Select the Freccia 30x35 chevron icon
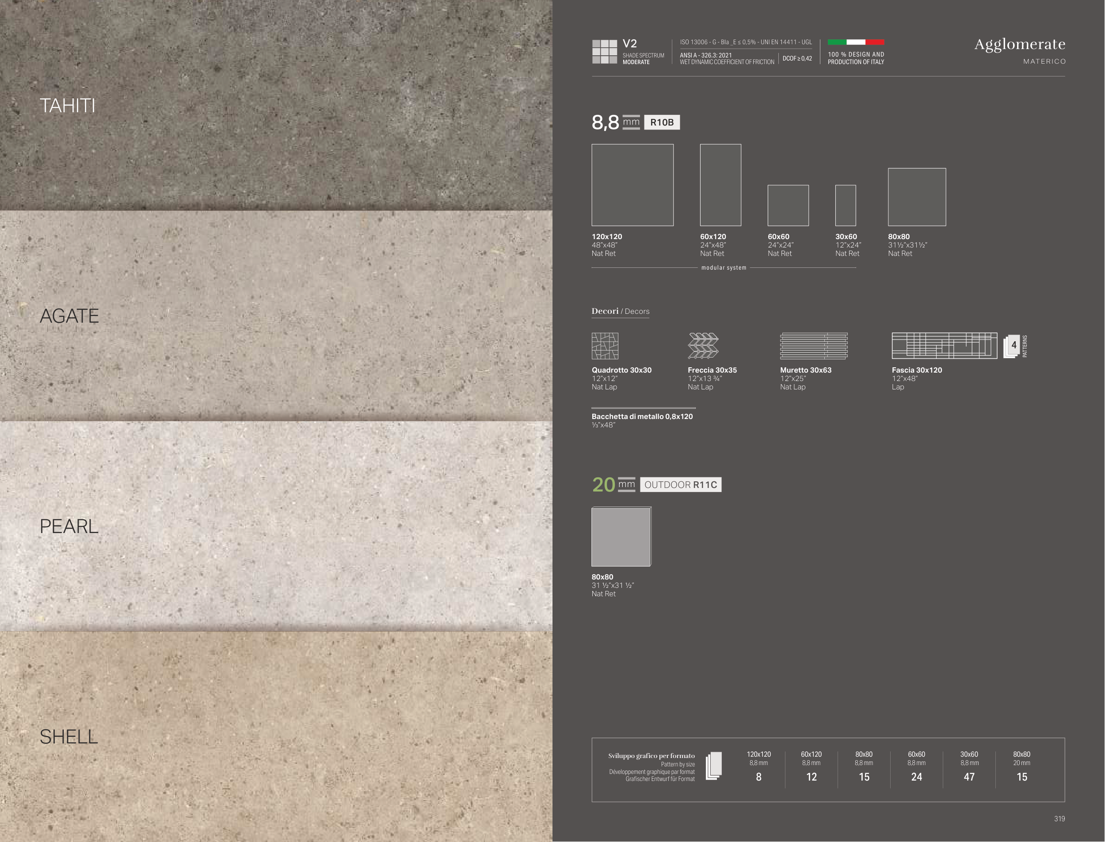1105x842 pixels. coord(703,346)
